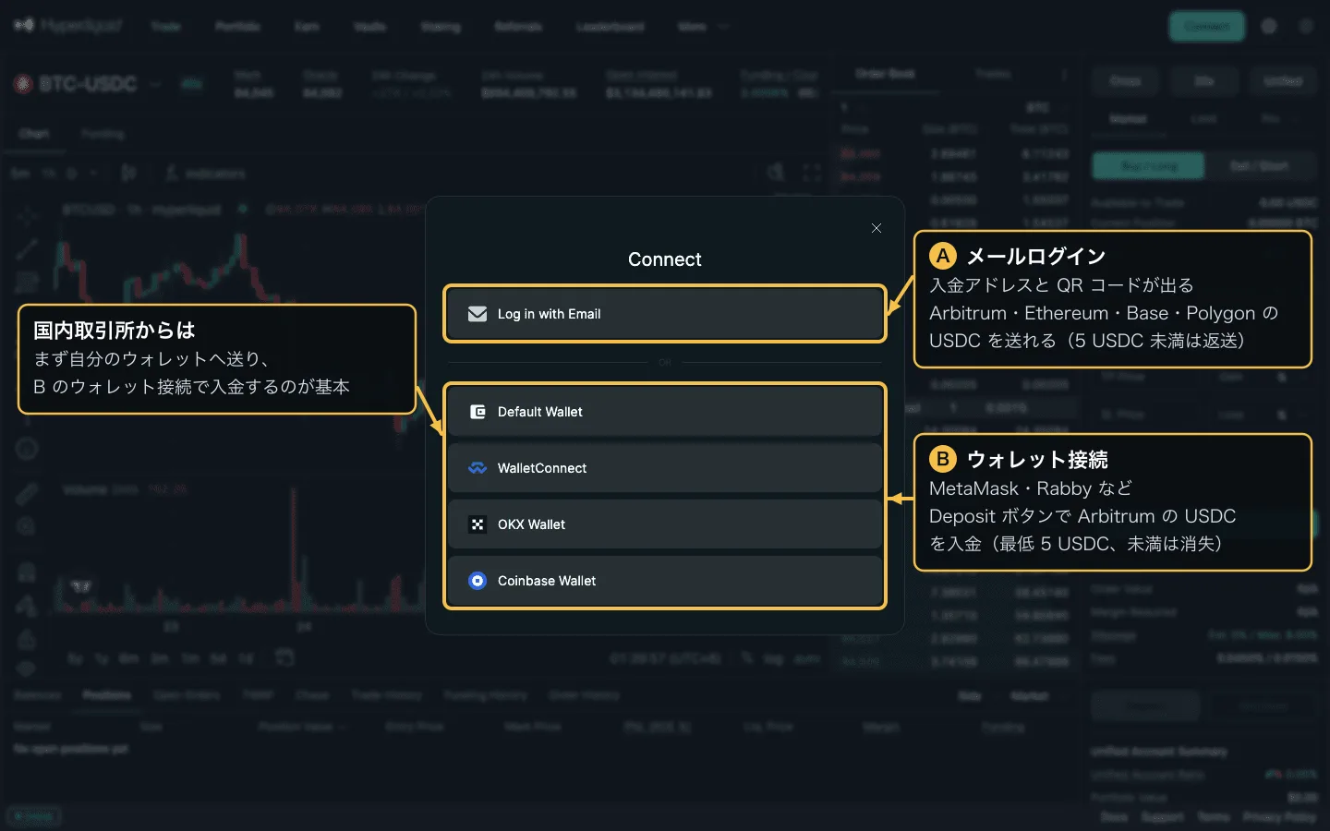
Task: Open the Support link in footer
Action: pyautogui.click(x=1162, y=817)
